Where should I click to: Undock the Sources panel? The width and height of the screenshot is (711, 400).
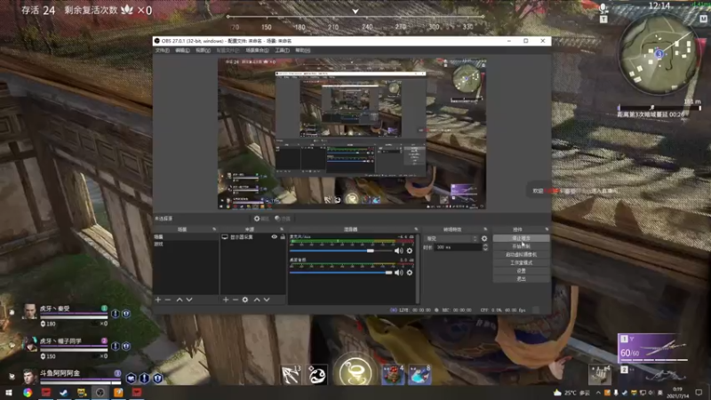(x=282, y=229)
